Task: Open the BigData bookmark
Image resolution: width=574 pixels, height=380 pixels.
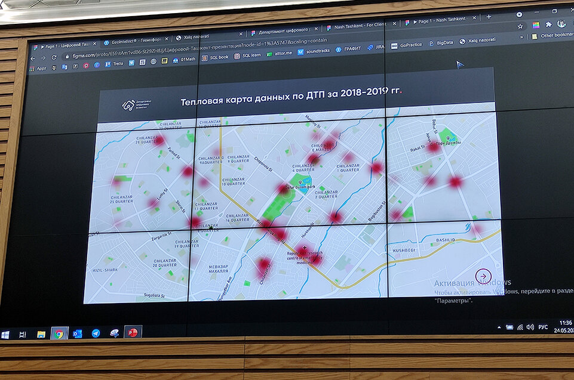Action: click(441, 43)
